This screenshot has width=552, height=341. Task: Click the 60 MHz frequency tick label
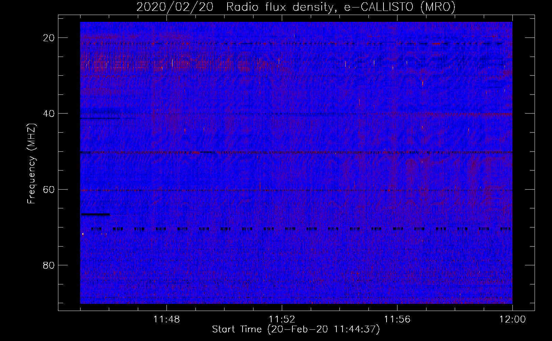click(49, 189)
